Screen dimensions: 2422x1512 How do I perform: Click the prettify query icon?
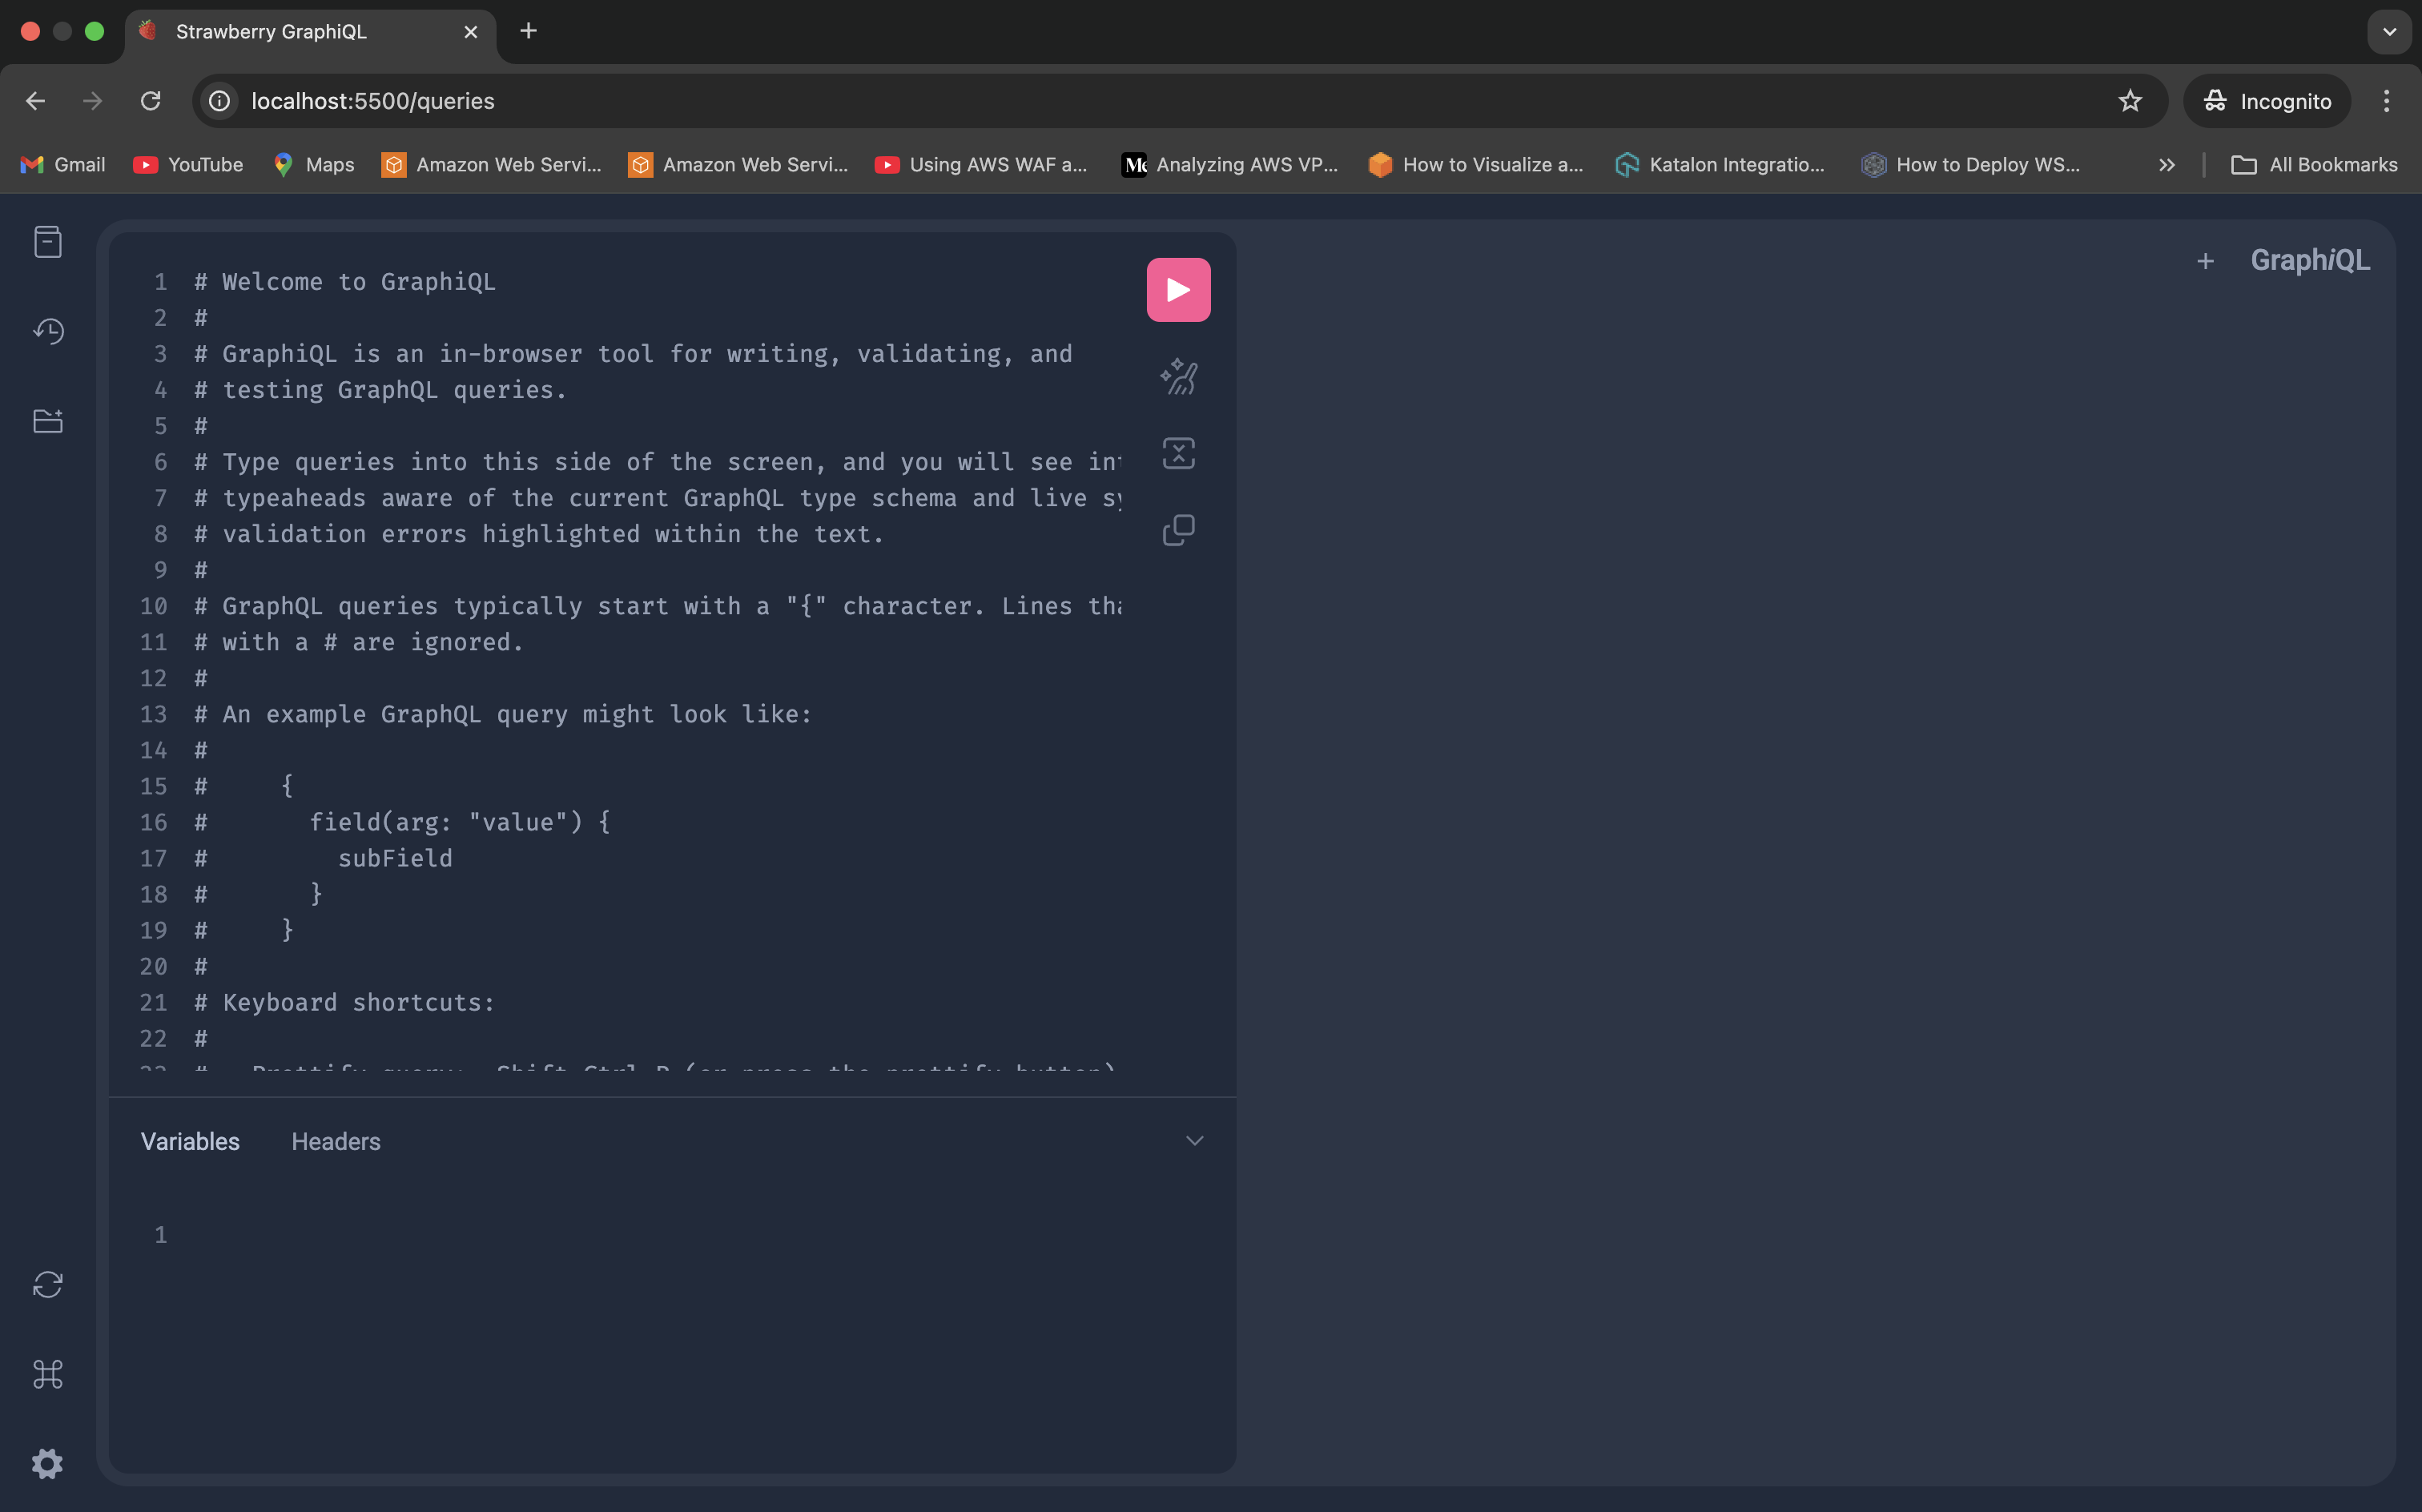coord(1178,377)
